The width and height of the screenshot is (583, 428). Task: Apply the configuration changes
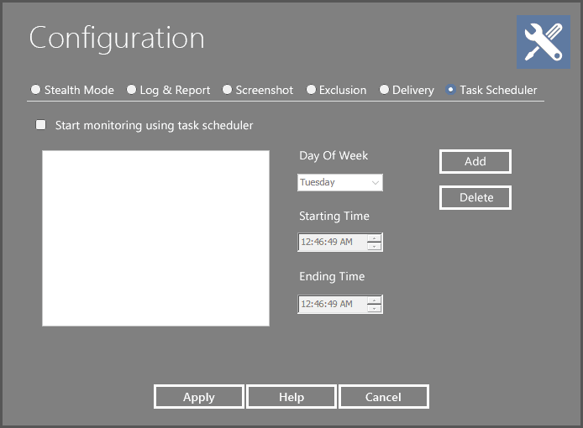[199, 397]
